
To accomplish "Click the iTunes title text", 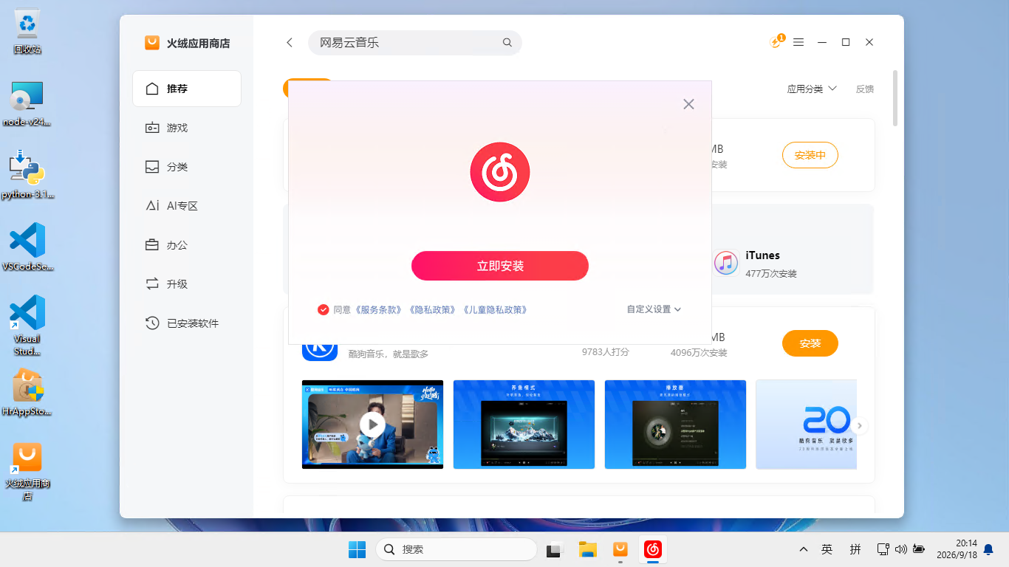I will tap(762, 255).
